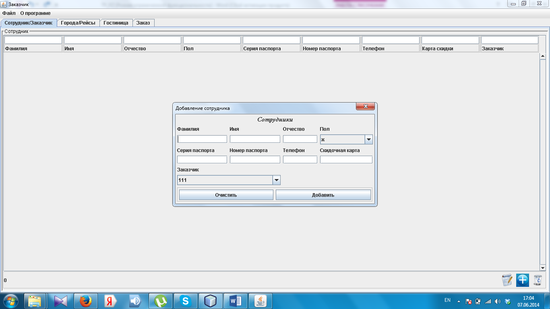
Task: Switch to the Сотрудник/Заказчик tab
Action: [x=29, y=23]
